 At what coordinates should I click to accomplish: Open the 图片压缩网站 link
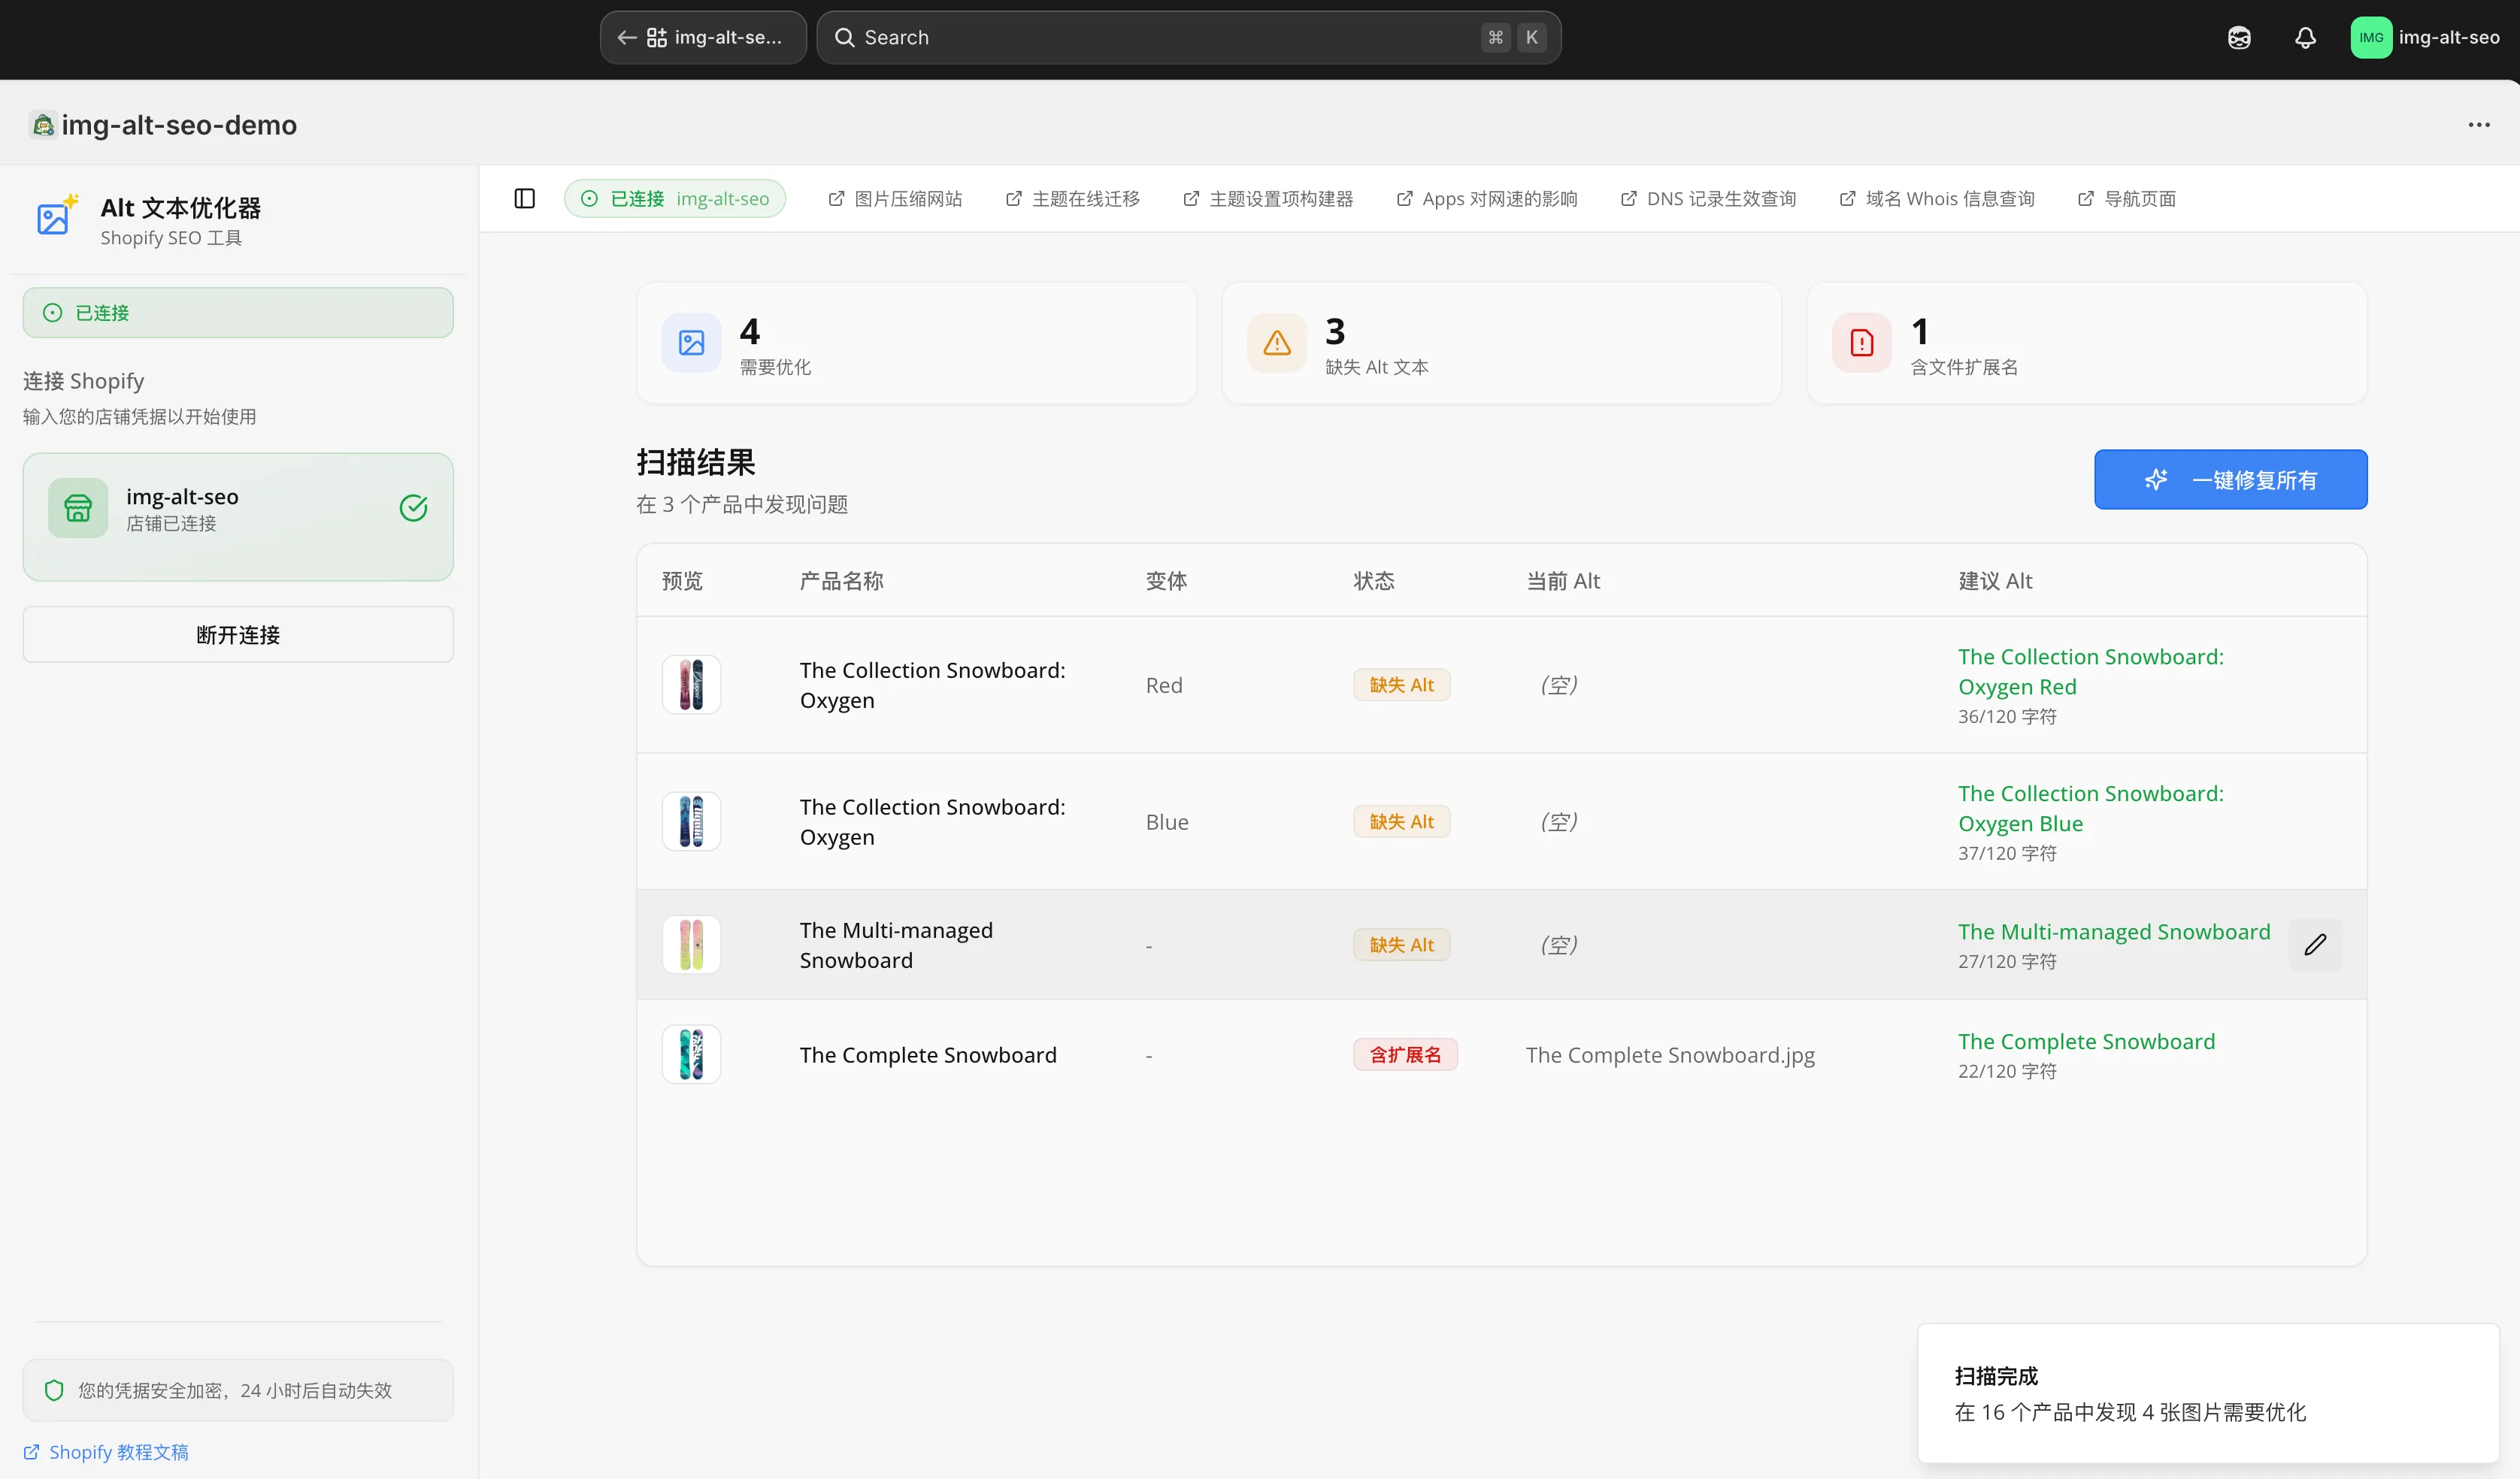click(x=893, y=198)
